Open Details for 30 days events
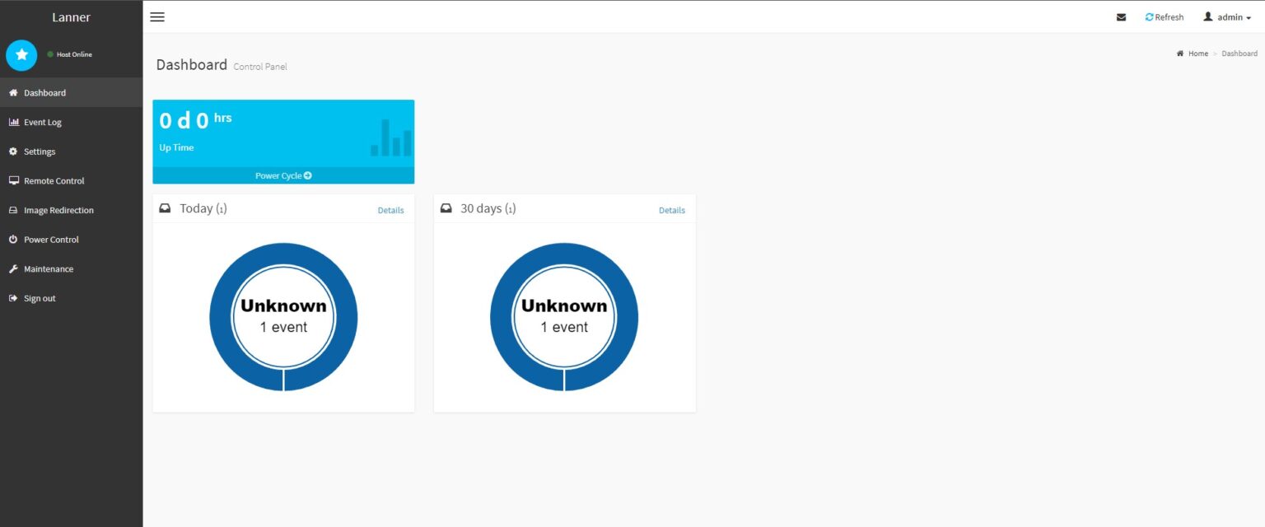Image resolution: width=1265 pixels, height=527 pixels. coord(671,210)
